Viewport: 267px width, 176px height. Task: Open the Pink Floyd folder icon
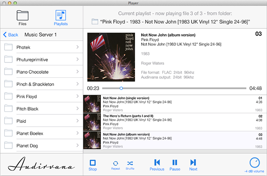[8, 96]
